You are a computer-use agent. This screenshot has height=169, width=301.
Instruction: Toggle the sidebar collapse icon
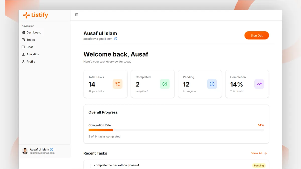click(x=77, y=15)
